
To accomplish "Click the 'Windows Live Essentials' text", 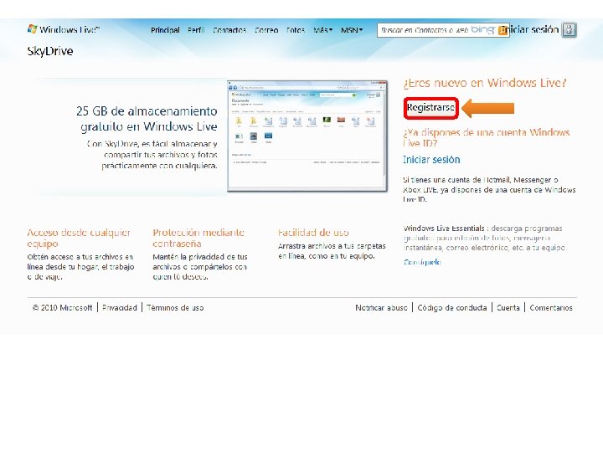I will pos(444,229).
